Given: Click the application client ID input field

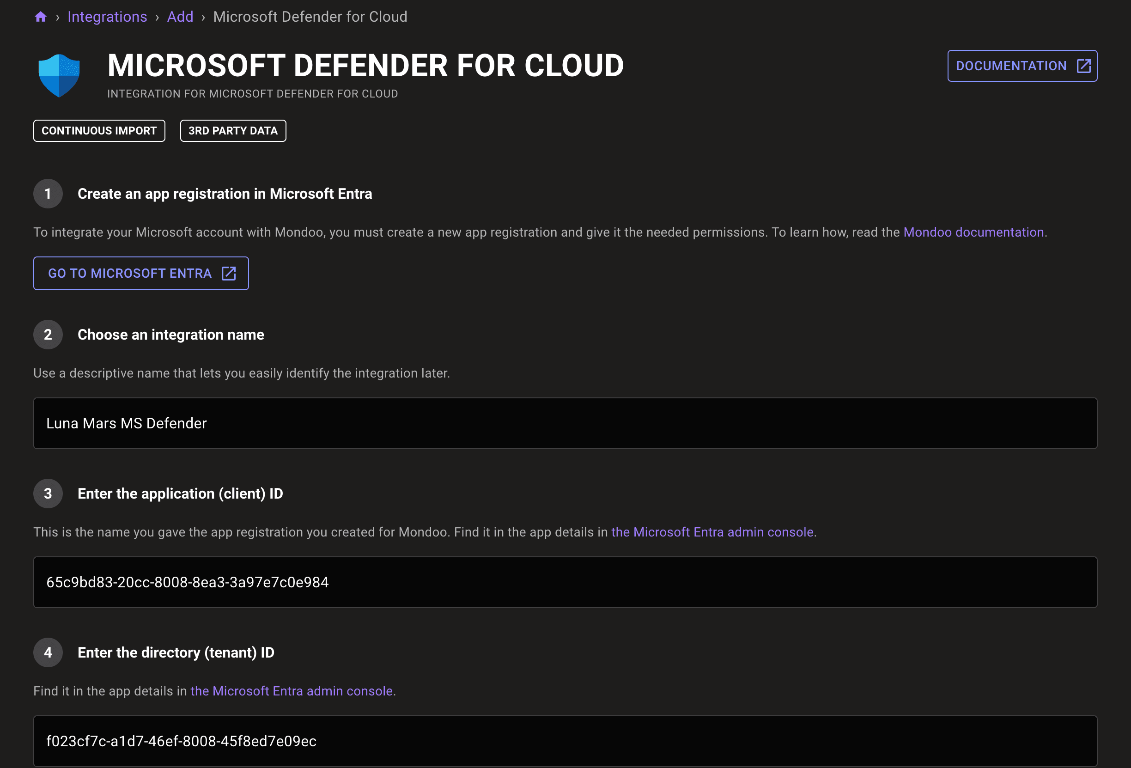Looking at the screenshot, I should (x=565, y=582).
